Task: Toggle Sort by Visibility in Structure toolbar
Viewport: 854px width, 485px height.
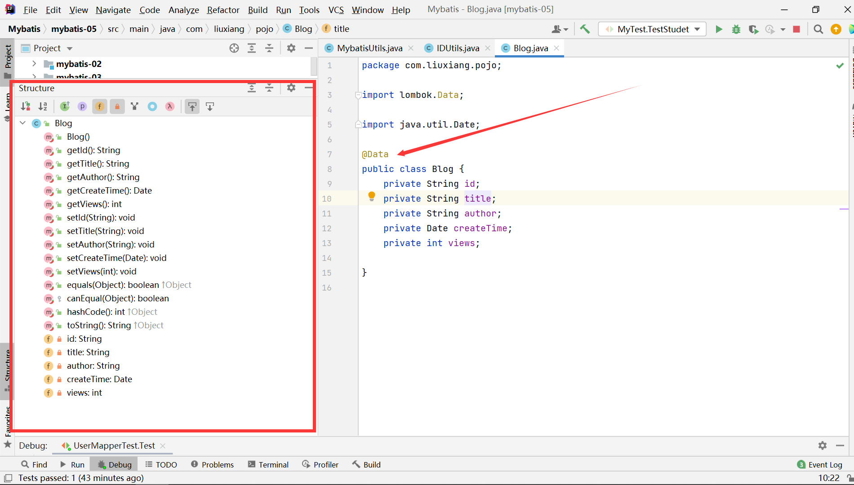Action: [26, 106]
